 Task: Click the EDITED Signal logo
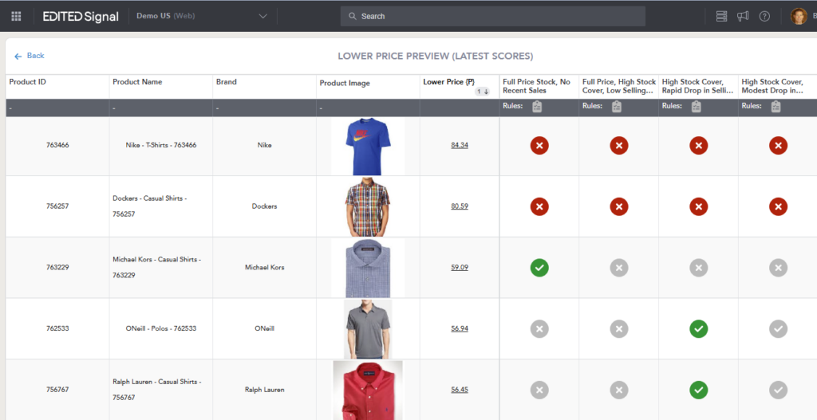(81, 16)
